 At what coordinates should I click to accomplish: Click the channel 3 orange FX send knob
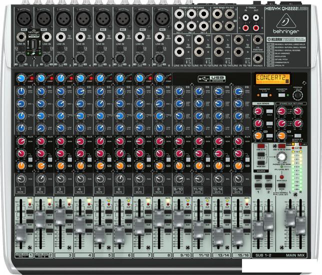[60, 164]
